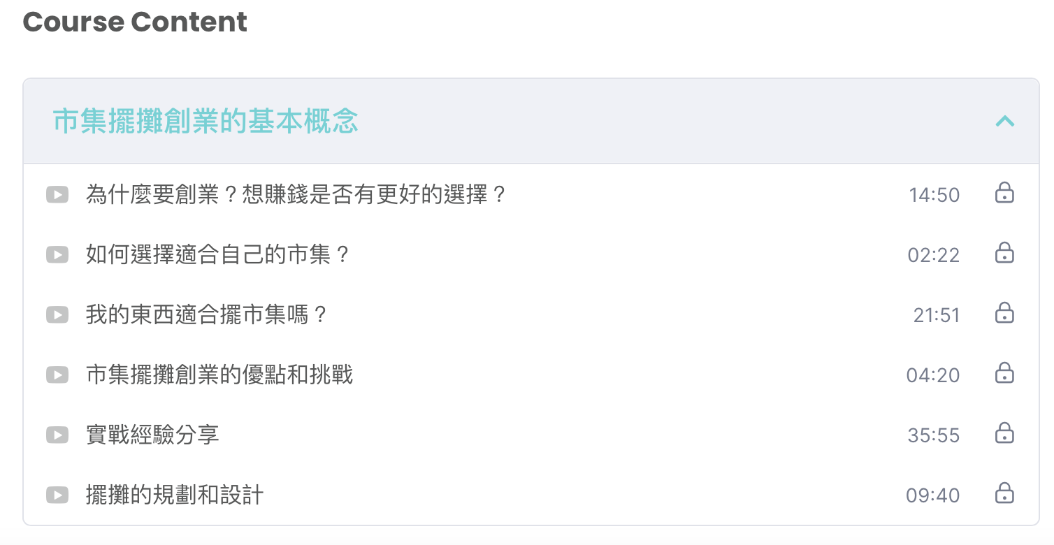Open lesson 我的東西適合擺市集嗎？
This screenshot has width=1054, height=545.
[207, 315]
